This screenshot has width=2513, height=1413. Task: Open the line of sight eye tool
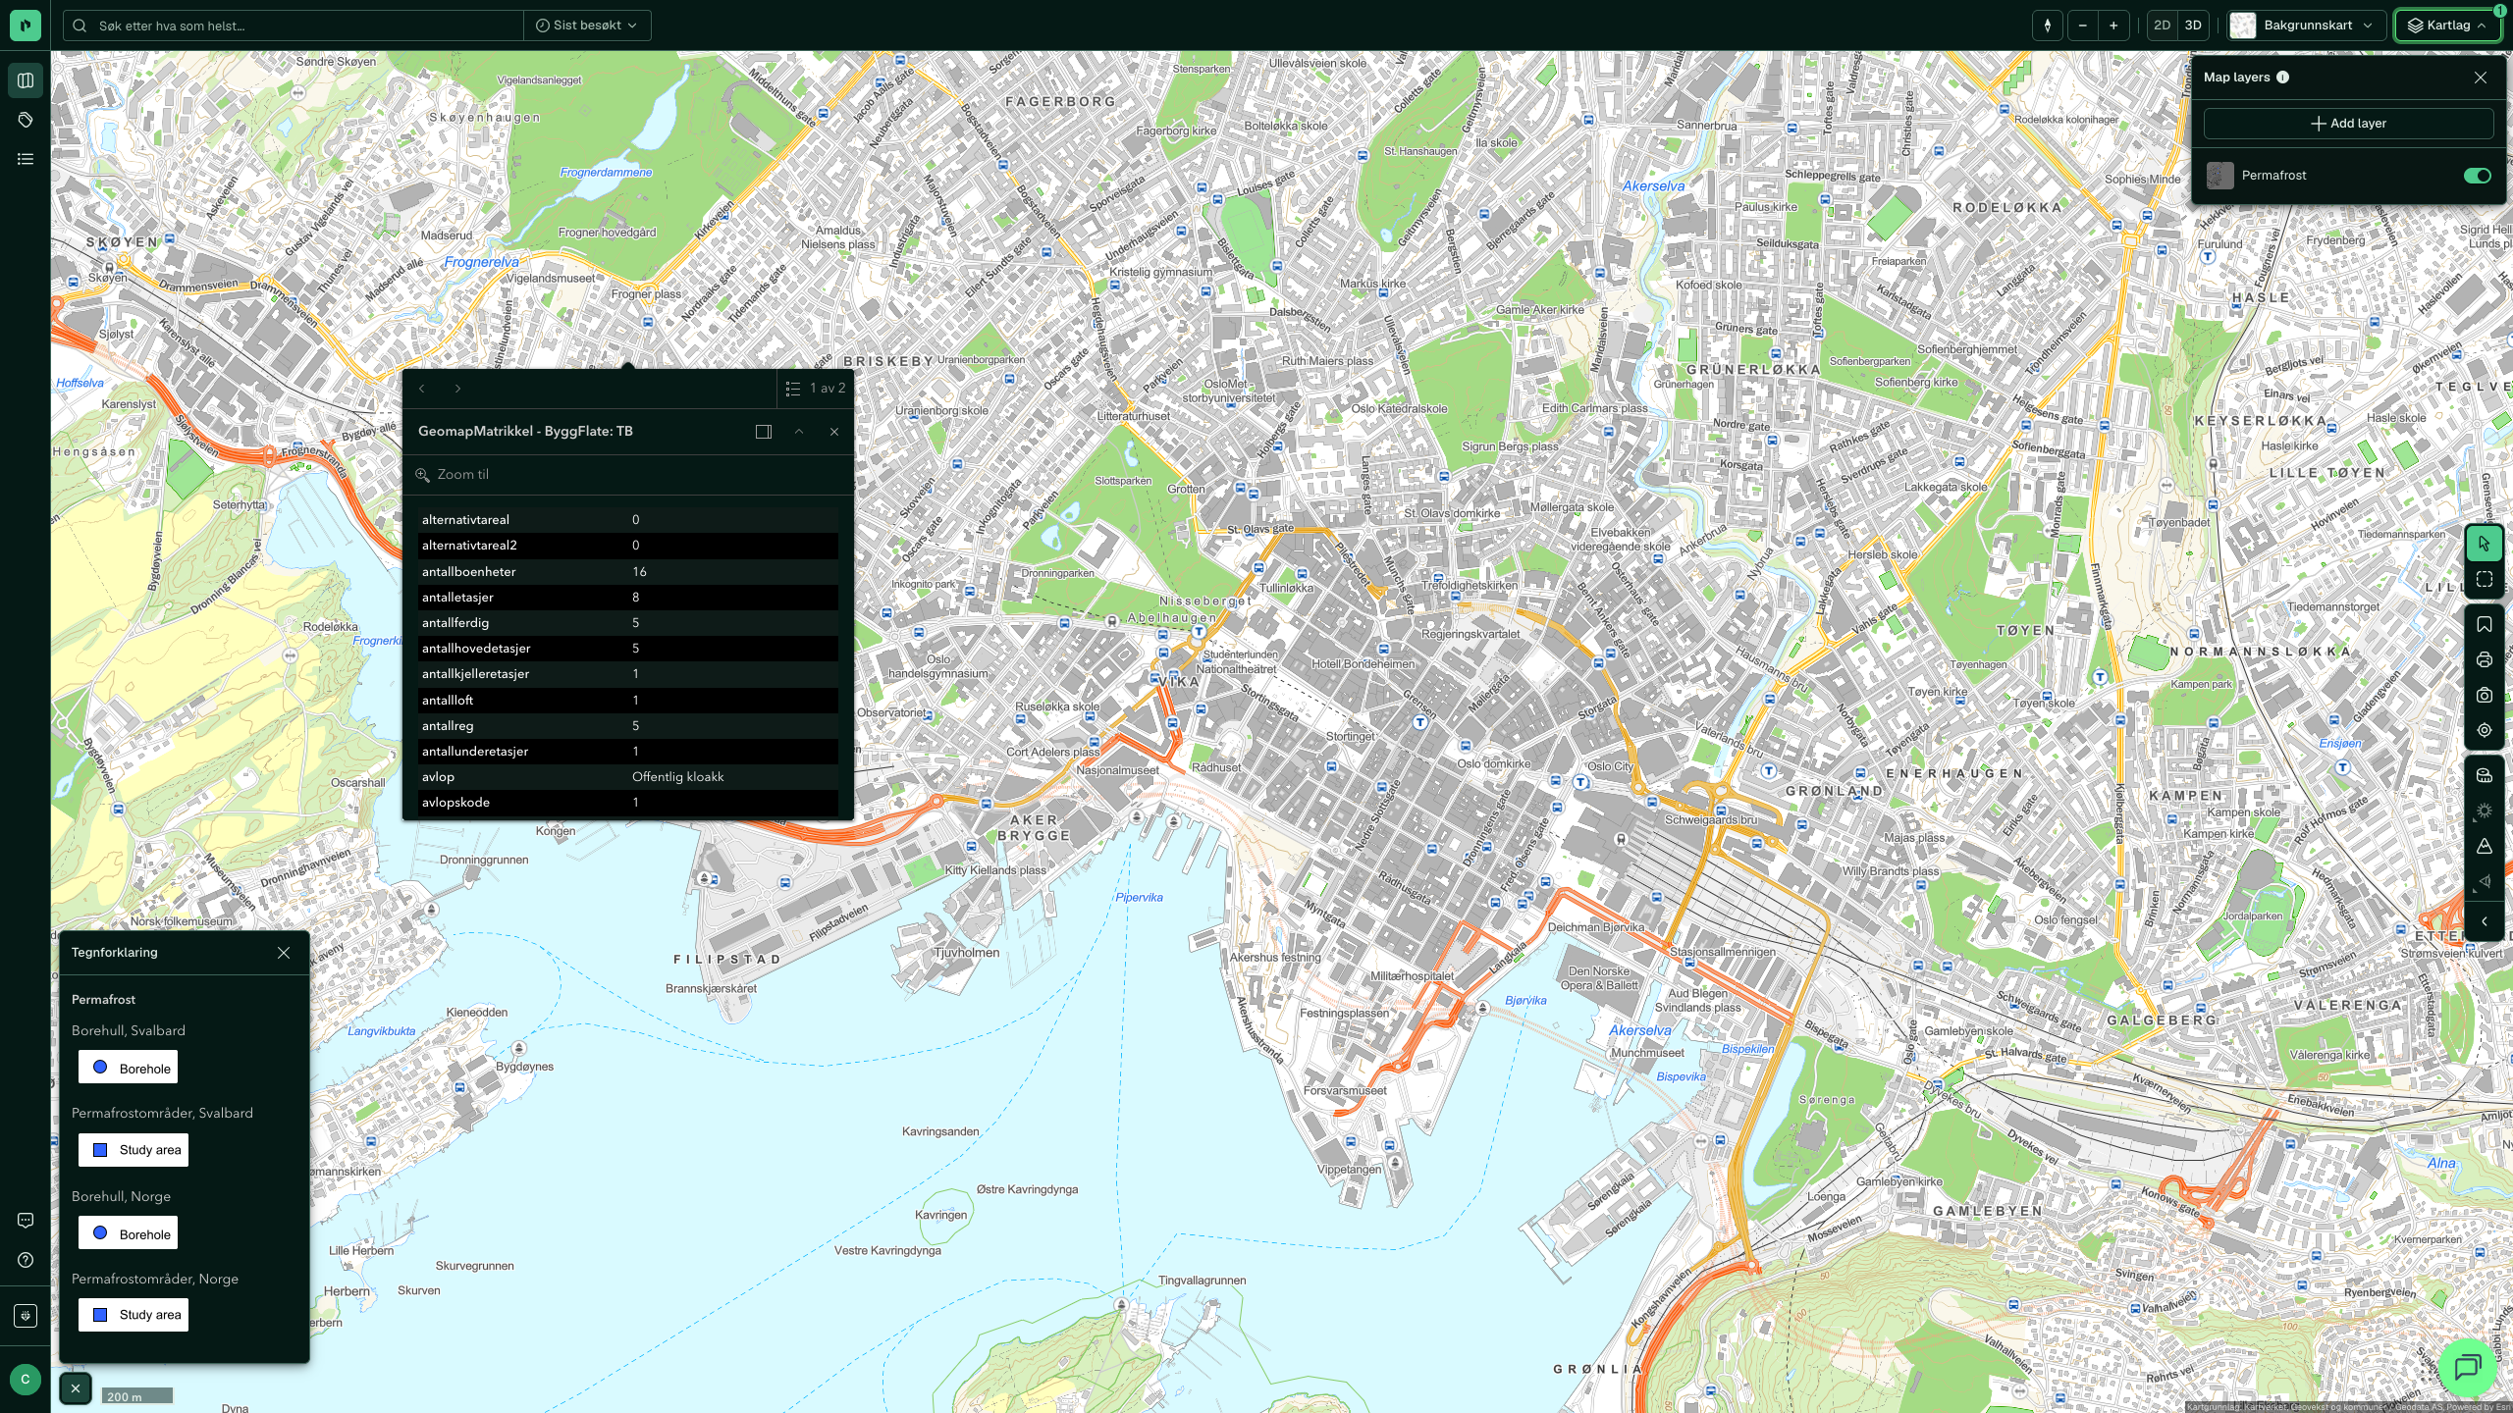click(2485, 882)
